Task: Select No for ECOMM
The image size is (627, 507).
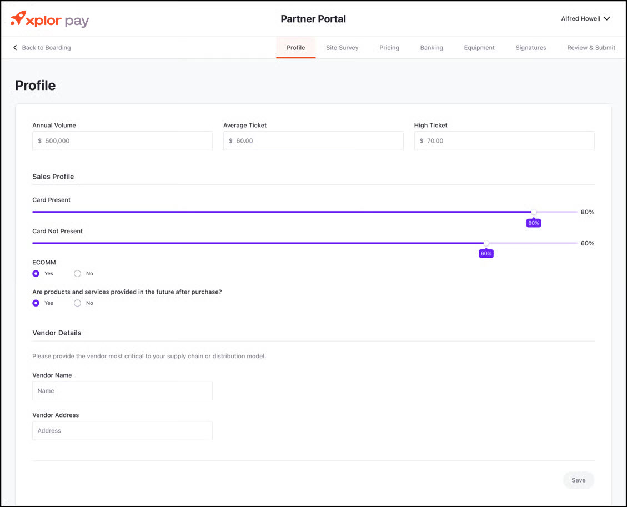Action: (x=78, y=273)
